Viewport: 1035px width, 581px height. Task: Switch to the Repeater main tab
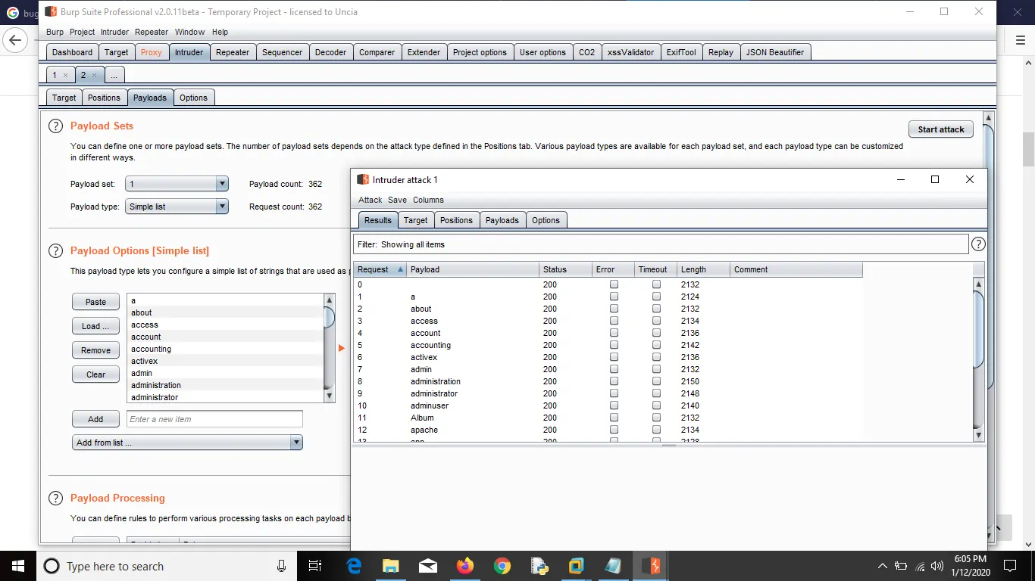point(233,52)
